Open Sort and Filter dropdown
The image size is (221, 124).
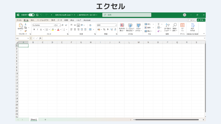(167, 28)
